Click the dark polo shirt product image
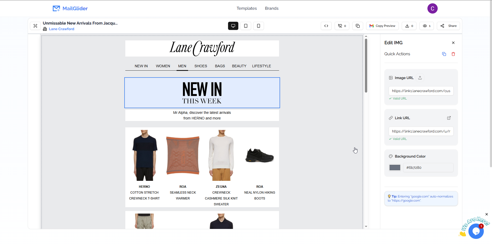The height and width of the screenshot is (244, 492). [221, 221]
